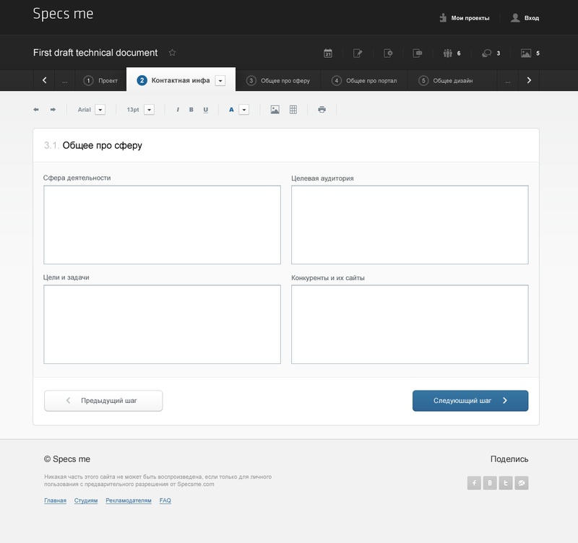Open the font color dropdown arrow
578x543 pixels.
tap(244, 110)
